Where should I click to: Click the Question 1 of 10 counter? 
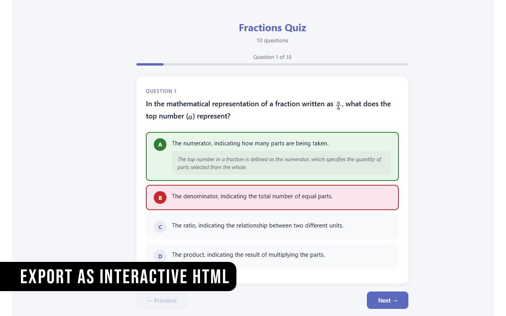(x=272, y=57)
